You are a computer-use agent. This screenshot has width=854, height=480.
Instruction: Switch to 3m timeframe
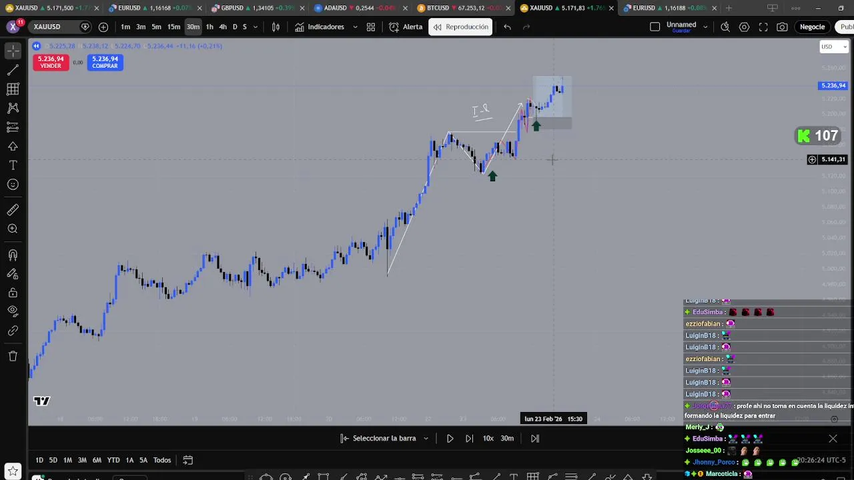pos(141,27)
